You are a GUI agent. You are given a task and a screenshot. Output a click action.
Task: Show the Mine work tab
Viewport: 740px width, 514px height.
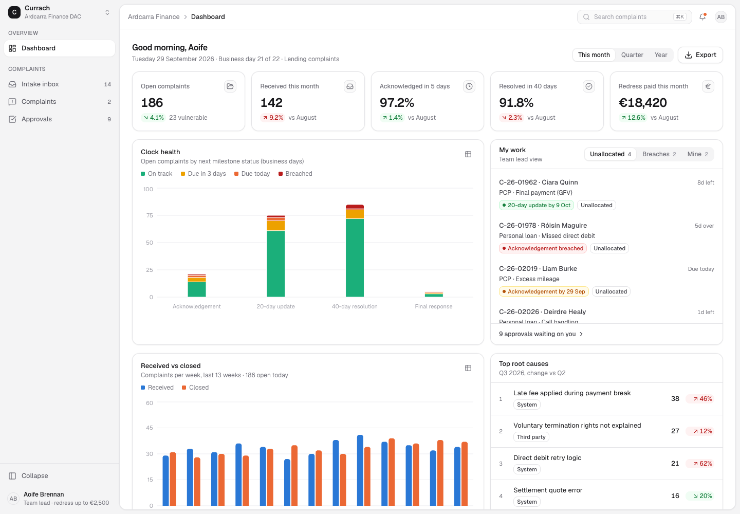click(x=698, y=154)
